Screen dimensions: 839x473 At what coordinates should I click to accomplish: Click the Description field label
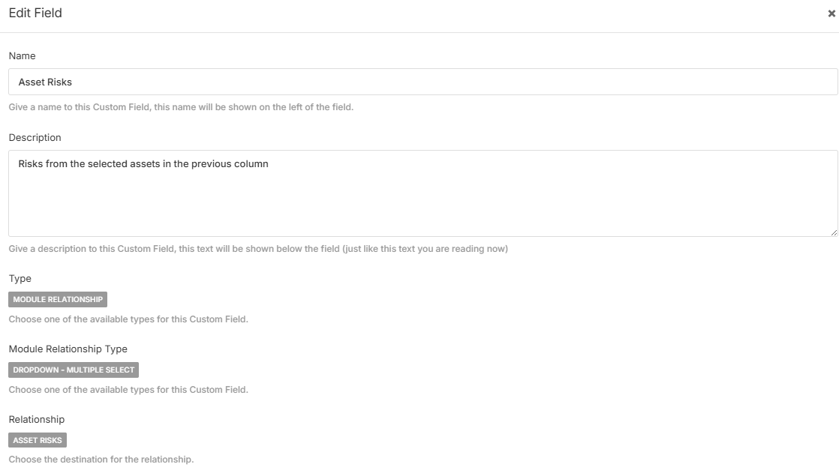click(35, 138)
